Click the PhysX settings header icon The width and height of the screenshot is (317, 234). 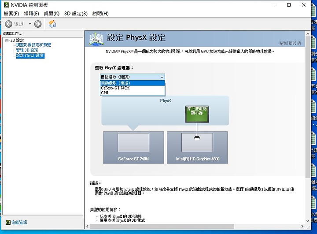point(96,39)
